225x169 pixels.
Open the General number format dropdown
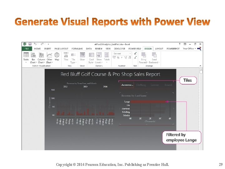[122, 54]
